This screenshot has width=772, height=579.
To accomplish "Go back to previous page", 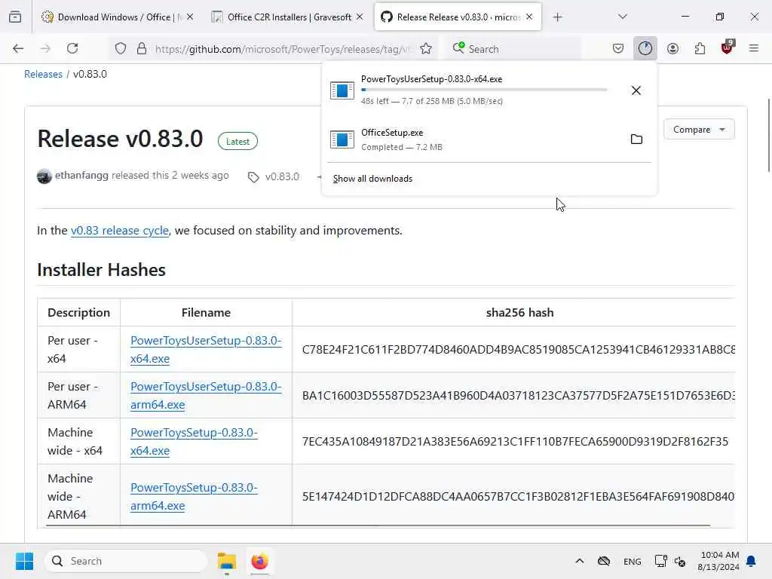I will (18, 48).
